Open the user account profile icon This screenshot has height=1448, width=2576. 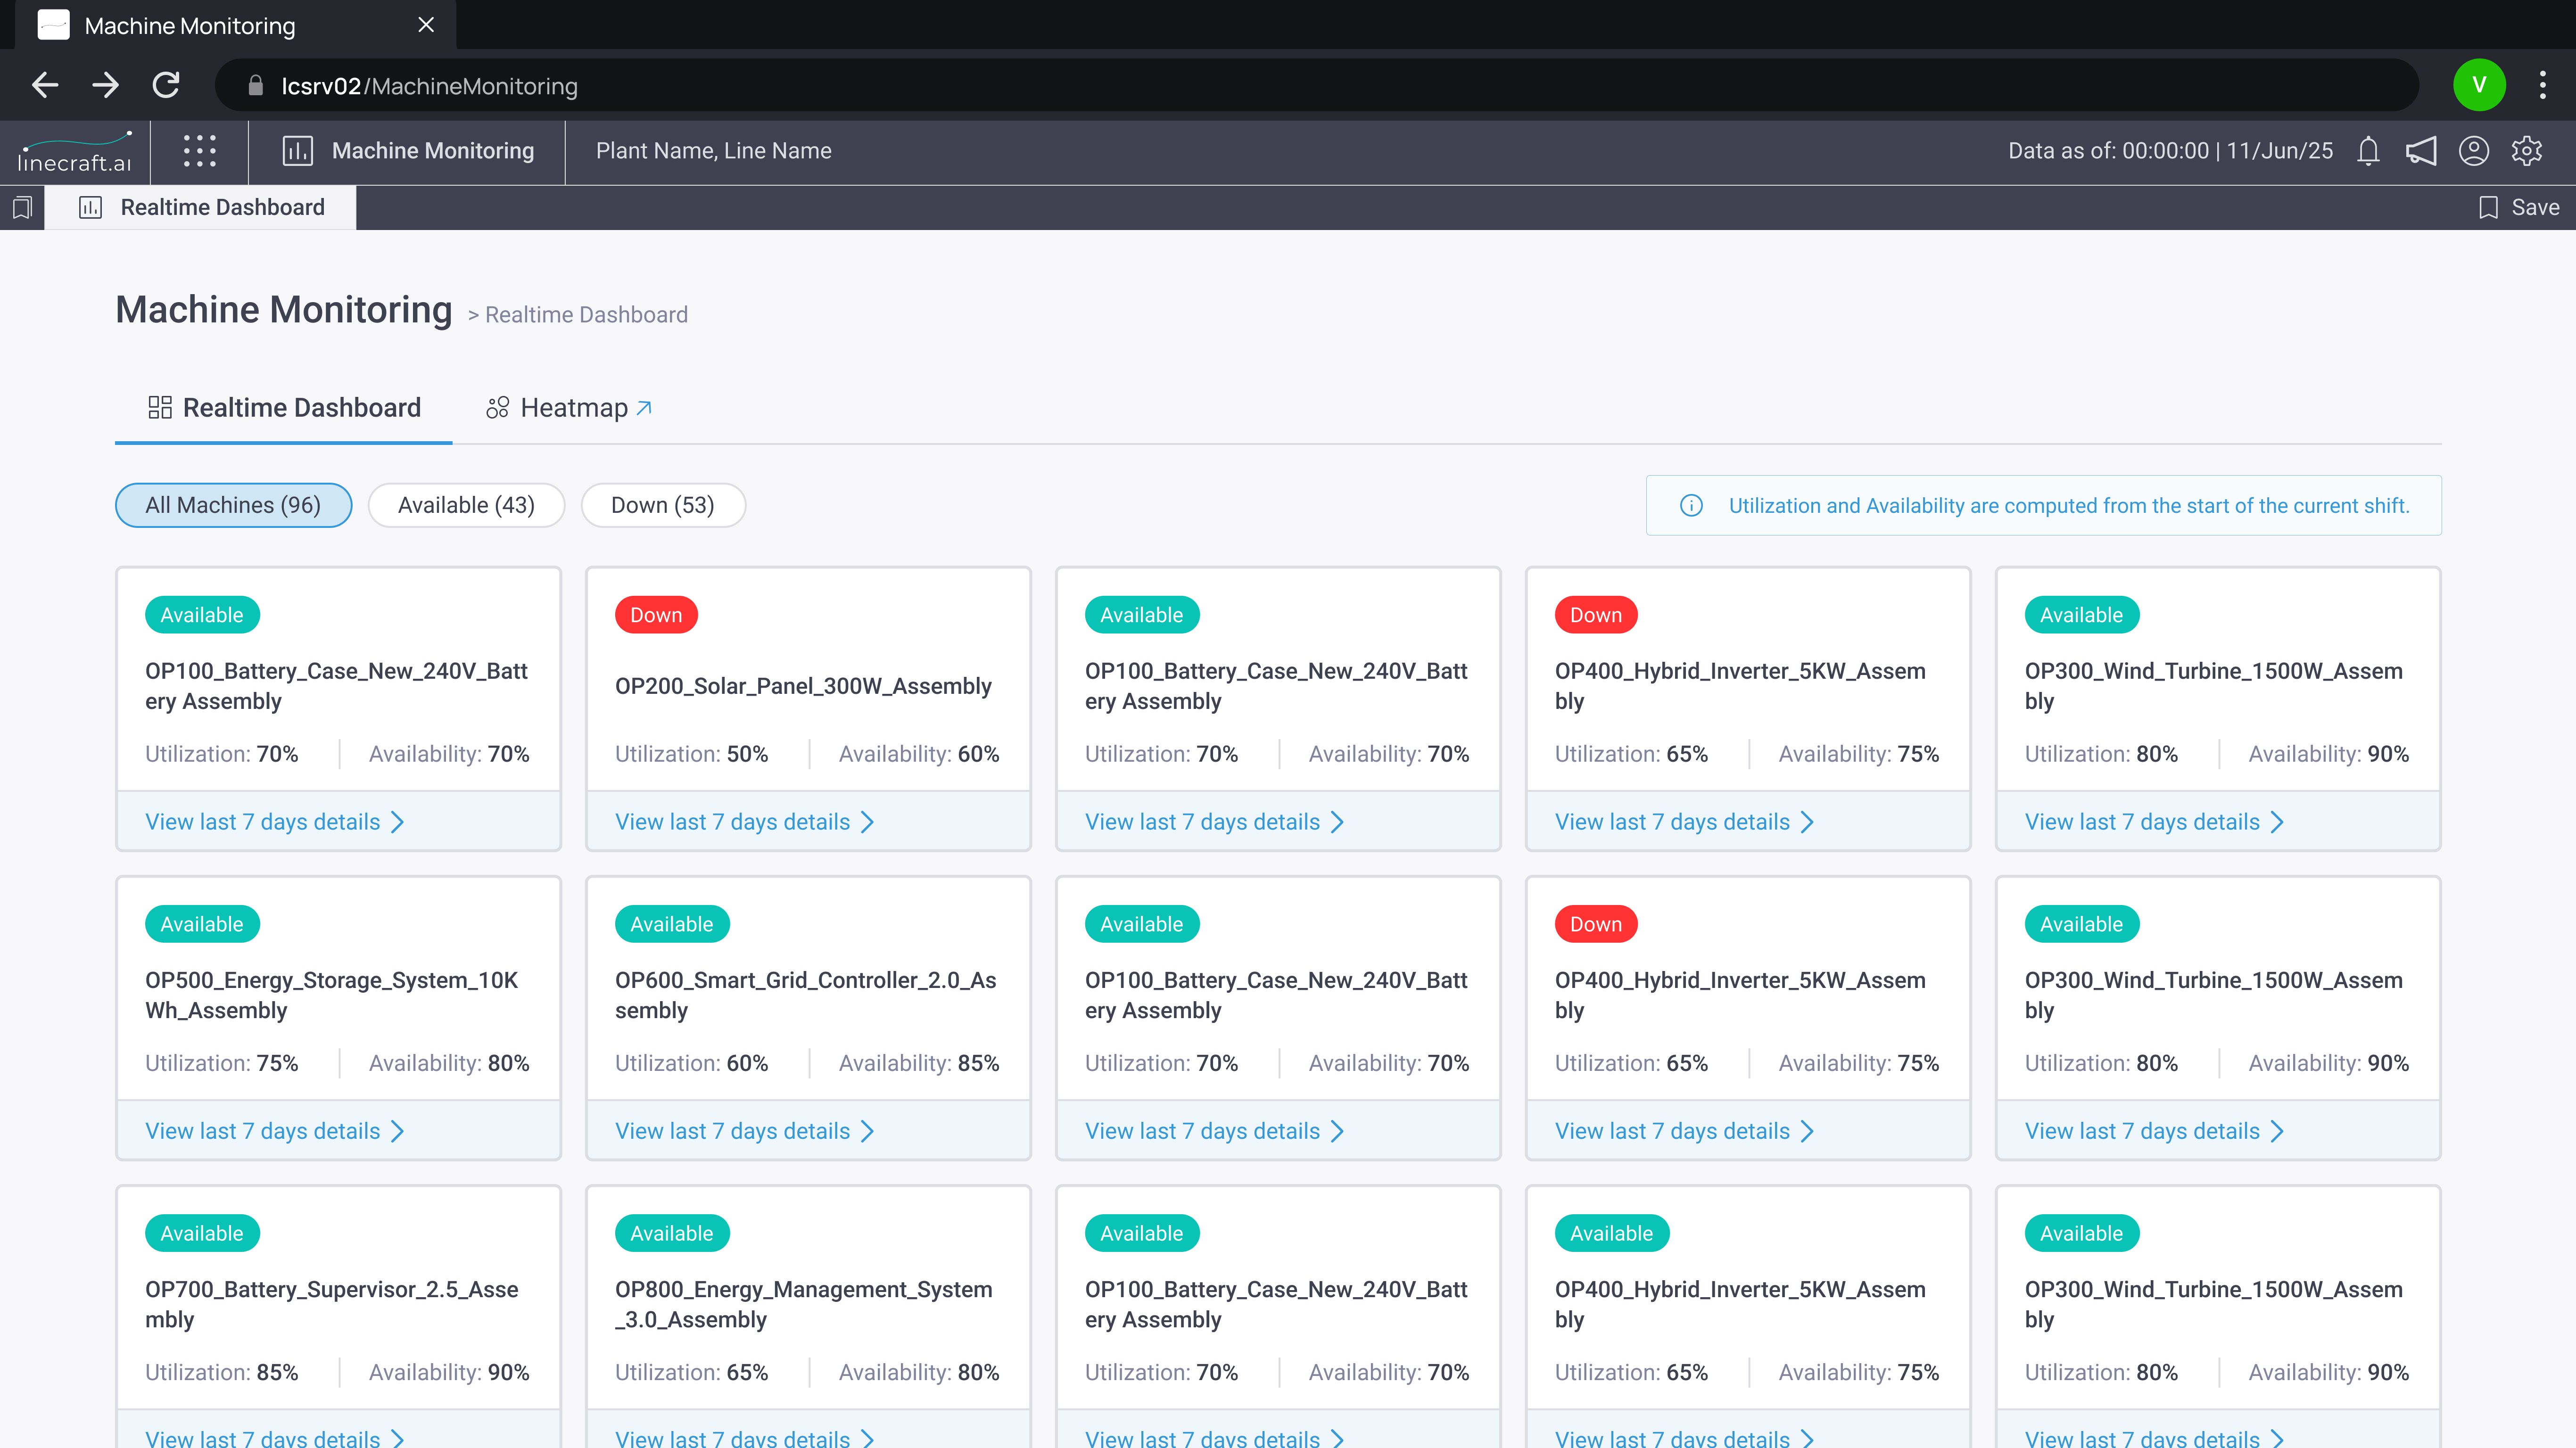tap(2473, 151)
